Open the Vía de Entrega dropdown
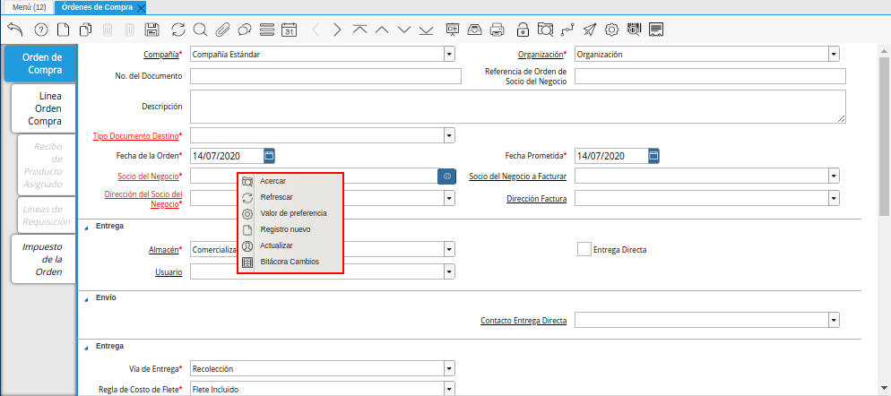This screenshot has width=891, height=396. [x=449, y=368]
